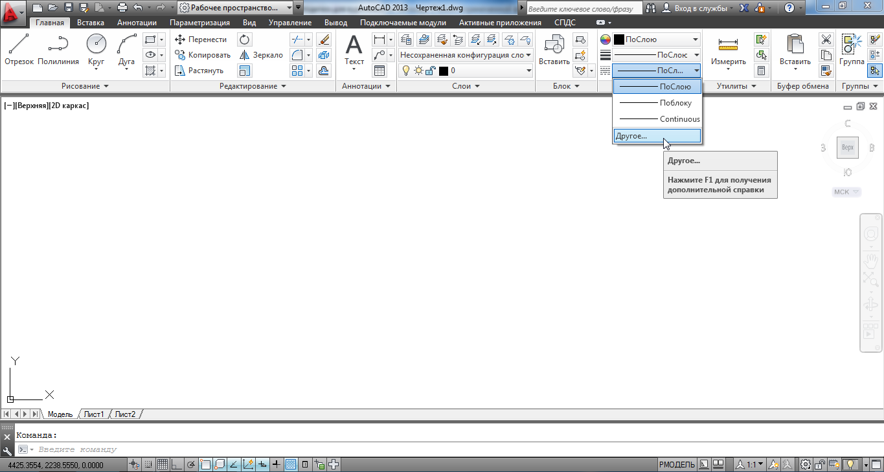Click the color wheel object color icon

(x=605, y=39)
